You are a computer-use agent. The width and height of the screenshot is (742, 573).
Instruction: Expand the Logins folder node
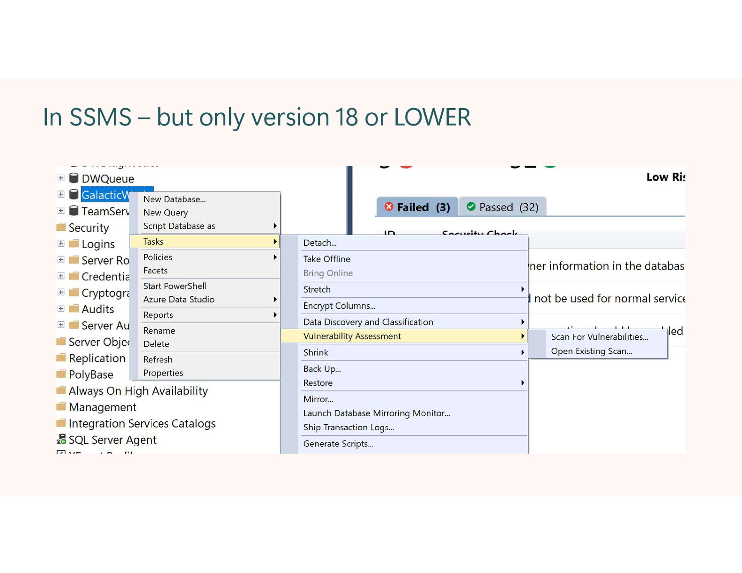61,243
